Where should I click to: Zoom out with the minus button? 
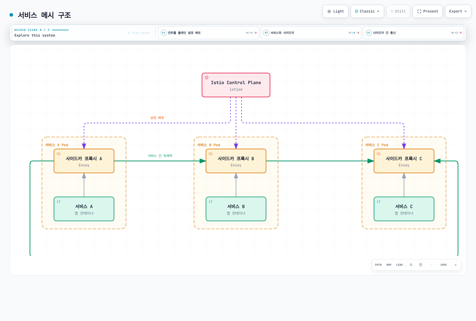click(431, 265)
